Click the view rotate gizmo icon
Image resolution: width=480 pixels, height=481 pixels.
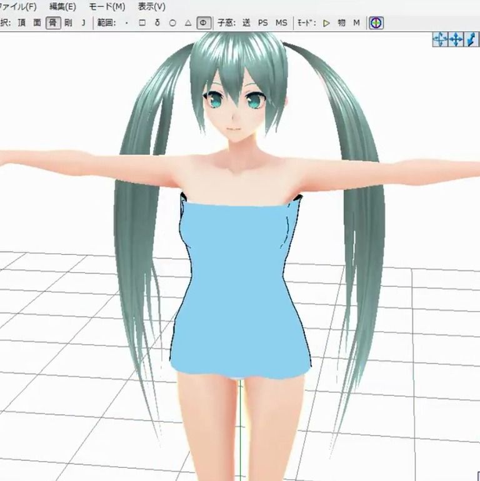coord(440,39)
